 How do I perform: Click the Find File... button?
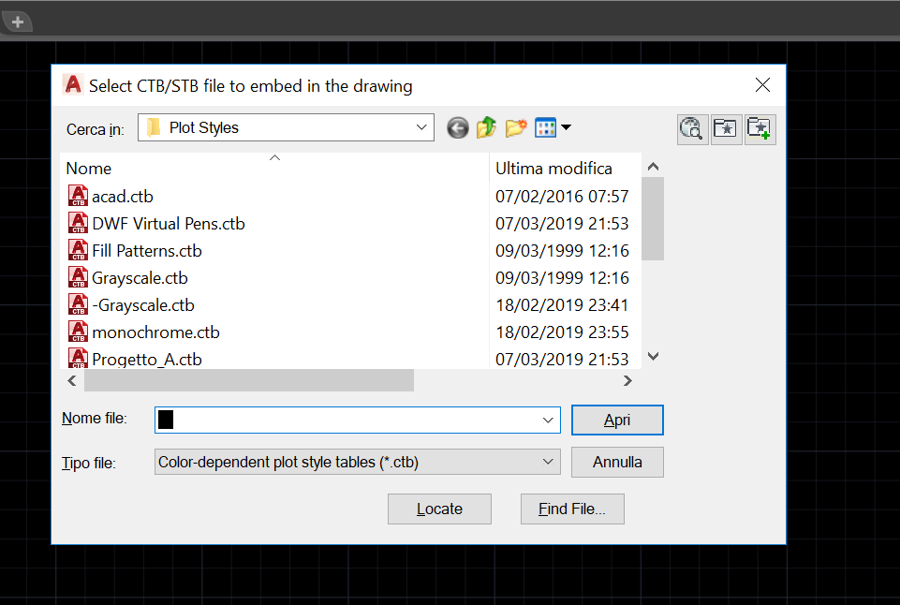point(572,509)
